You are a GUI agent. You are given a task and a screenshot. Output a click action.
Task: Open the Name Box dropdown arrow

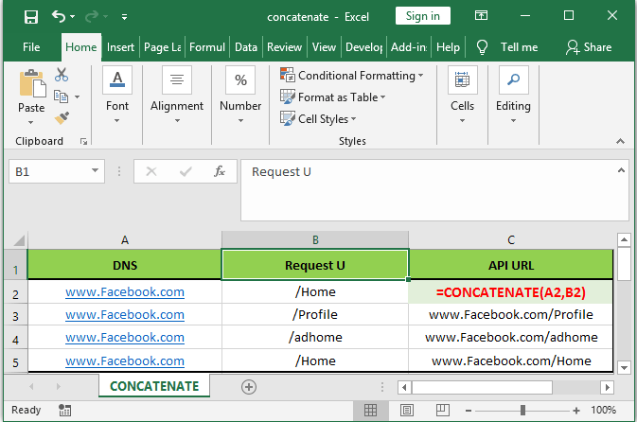click(x=95, y=170)
